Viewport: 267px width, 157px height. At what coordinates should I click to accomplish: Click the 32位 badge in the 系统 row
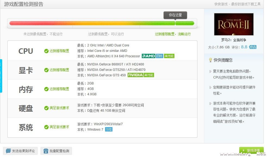point(109,130)
